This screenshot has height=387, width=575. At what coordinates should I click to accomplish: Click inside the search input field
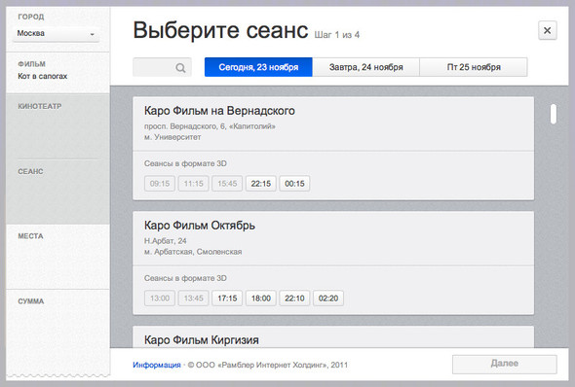162,67
